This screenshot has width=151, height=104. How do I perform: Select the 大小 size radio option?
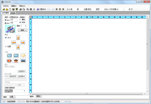6,38
